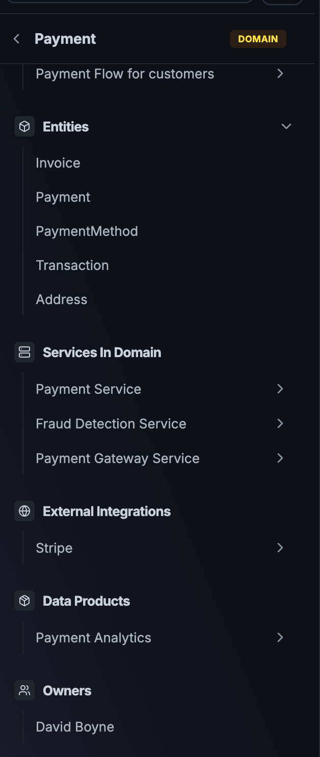Open Payment Gateway Service
320x757 pixels.
pos(117,458)
